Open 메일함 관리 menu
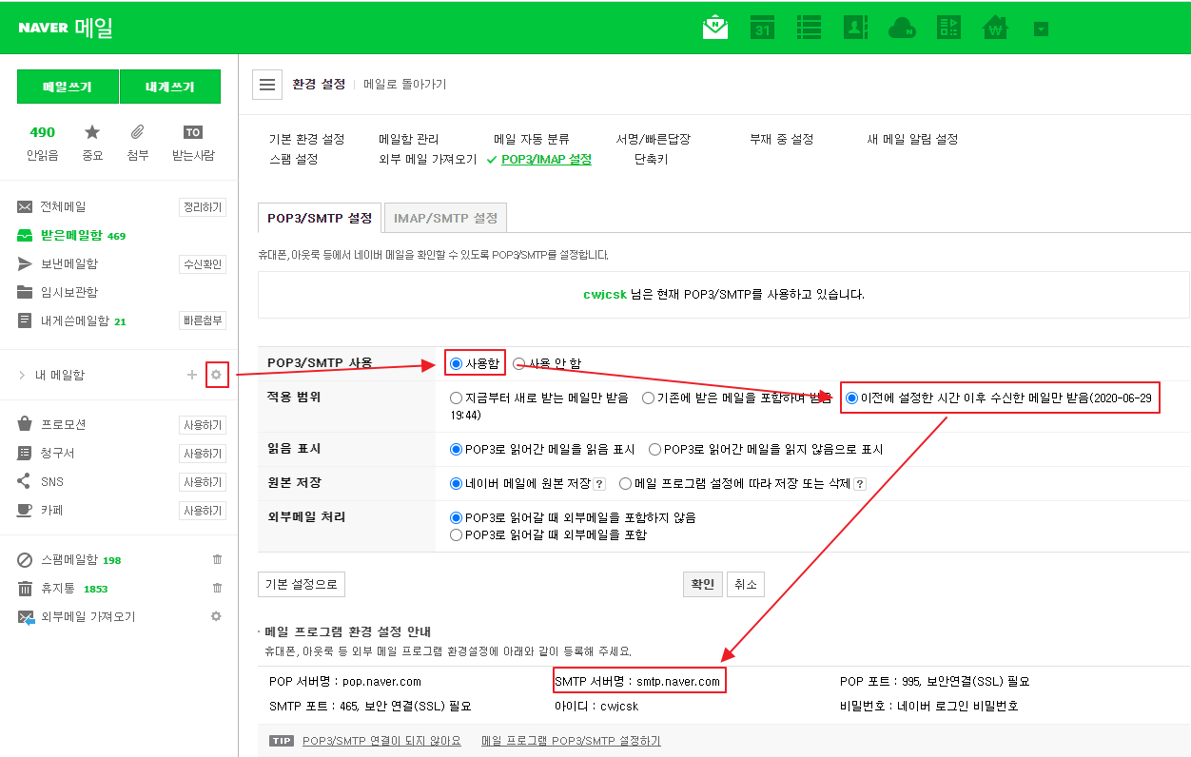The image size is (1191, 757). 409,139
